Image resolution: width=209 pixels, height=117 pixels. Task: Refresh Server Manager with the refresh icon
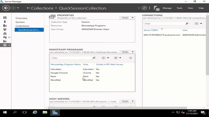(x=144, y=8)
